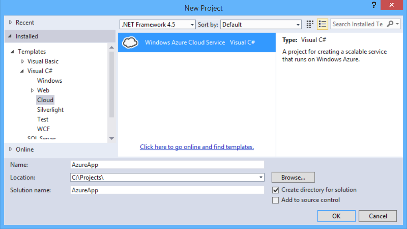Screen dimensions: 407x229
Task: Expand the Visual Basic tree node
Action: pos(23,62)
